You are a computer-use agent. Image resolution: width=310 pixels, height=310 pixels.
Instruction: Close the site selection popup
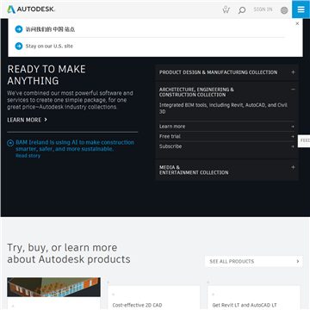pos(297,23)
